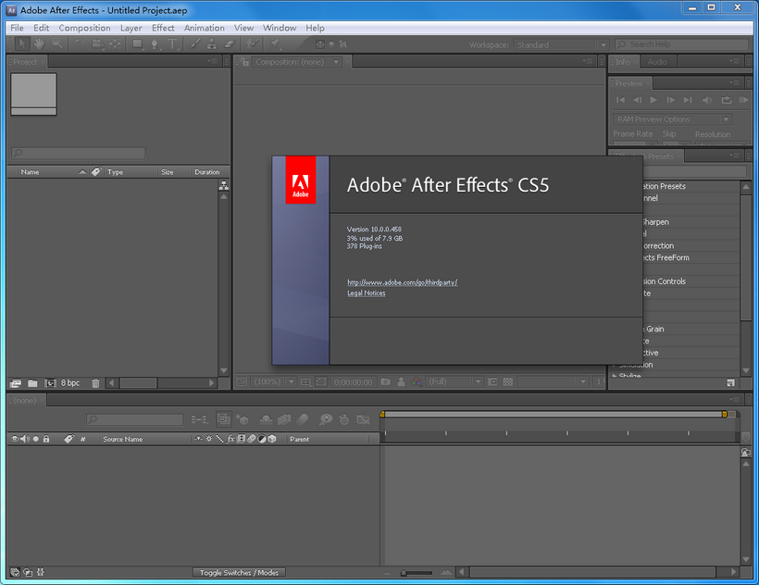Toggle the Shy layers switch
759x585 pixels.
(x=266, y=418)
